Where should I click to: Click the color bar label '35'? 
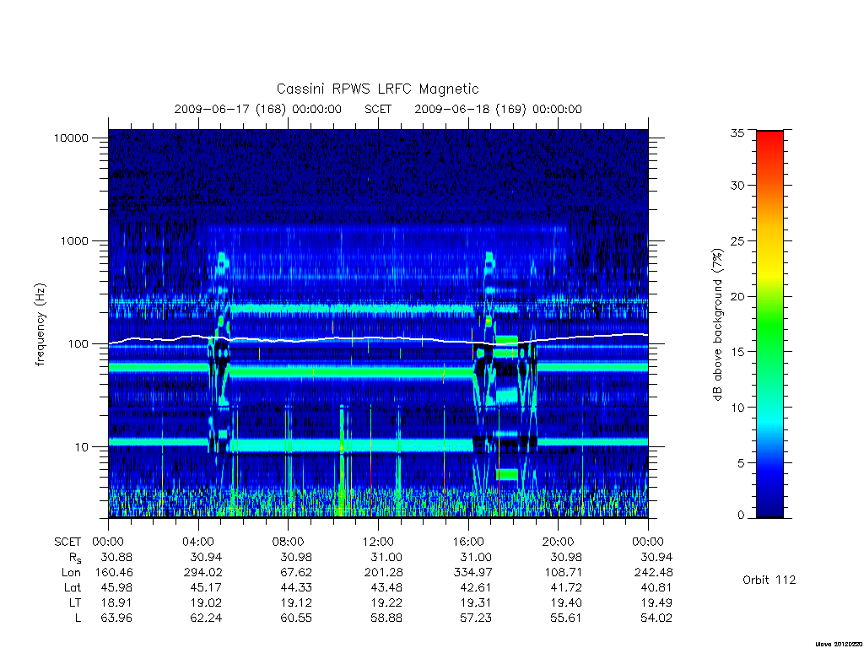pyautogui.click(x=737, y=132)
